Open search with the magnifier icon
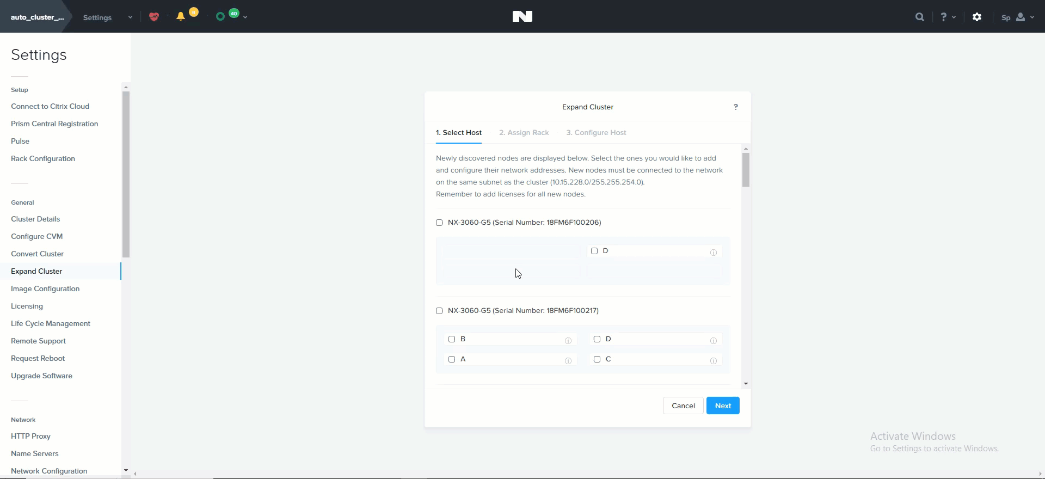 click(x=920, y=17)
